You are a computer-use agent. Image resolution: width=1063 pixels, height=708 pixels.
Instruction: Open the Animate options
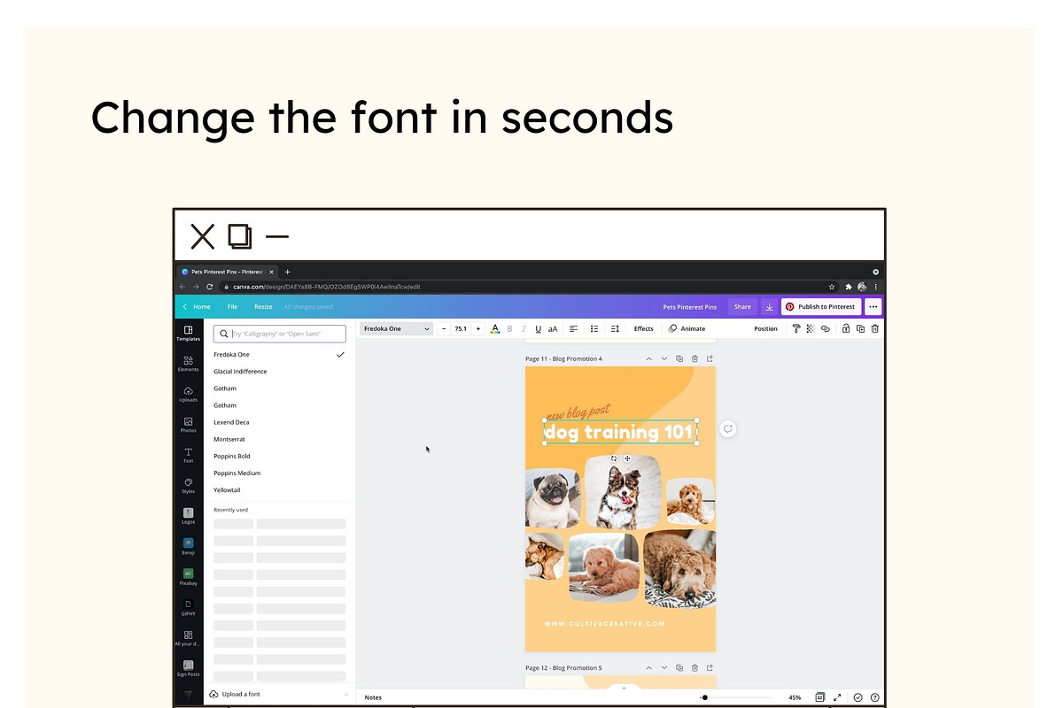coord(687,328)
